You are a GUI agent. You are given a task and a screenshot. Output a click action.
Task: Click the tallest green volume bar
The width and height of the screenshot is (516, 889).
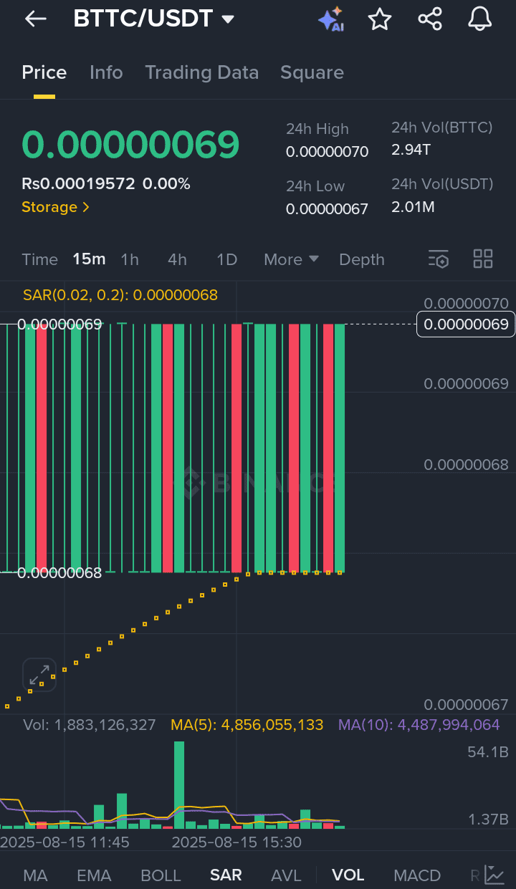click(179, 784)
